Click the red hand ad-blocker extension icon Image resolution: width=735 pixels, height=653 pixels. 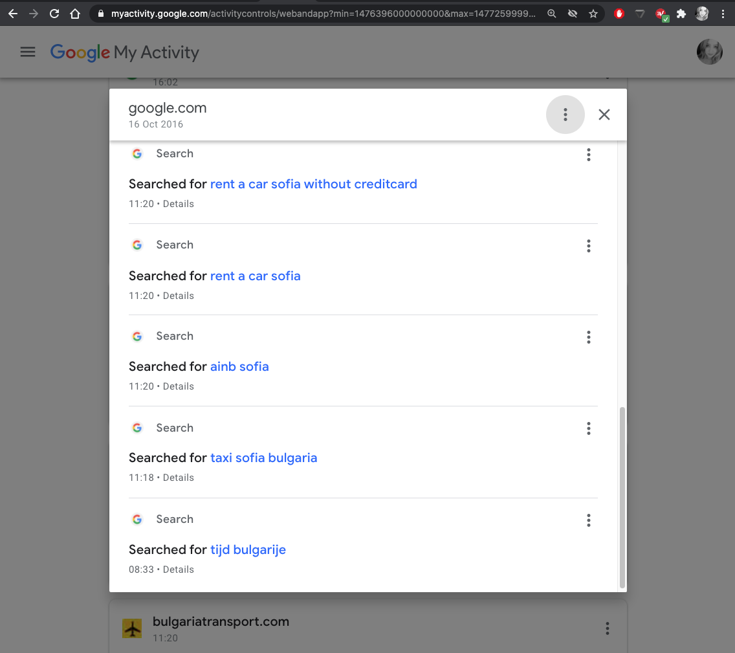619,13
